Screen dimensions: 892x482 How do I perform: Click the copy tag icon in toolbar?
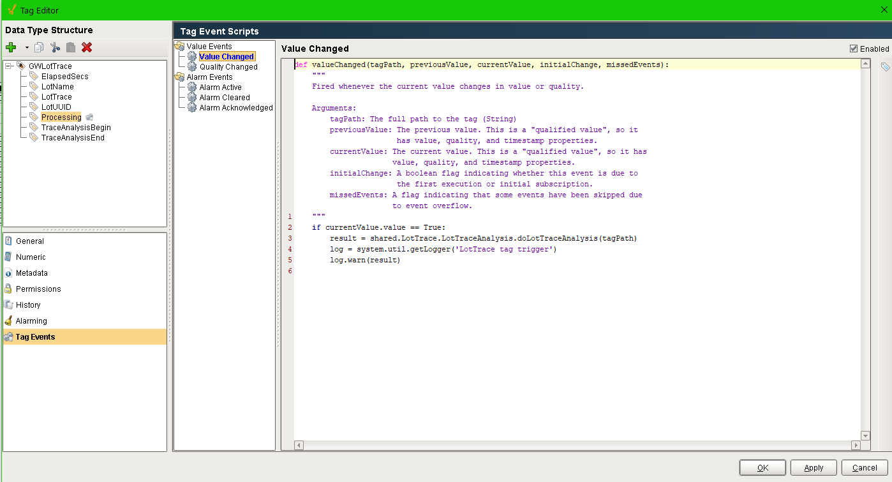click(39, 47)
